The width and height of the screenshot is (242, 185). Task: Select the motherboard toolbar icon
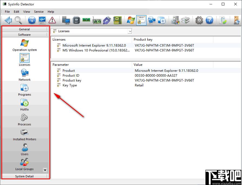pos(117,20)
